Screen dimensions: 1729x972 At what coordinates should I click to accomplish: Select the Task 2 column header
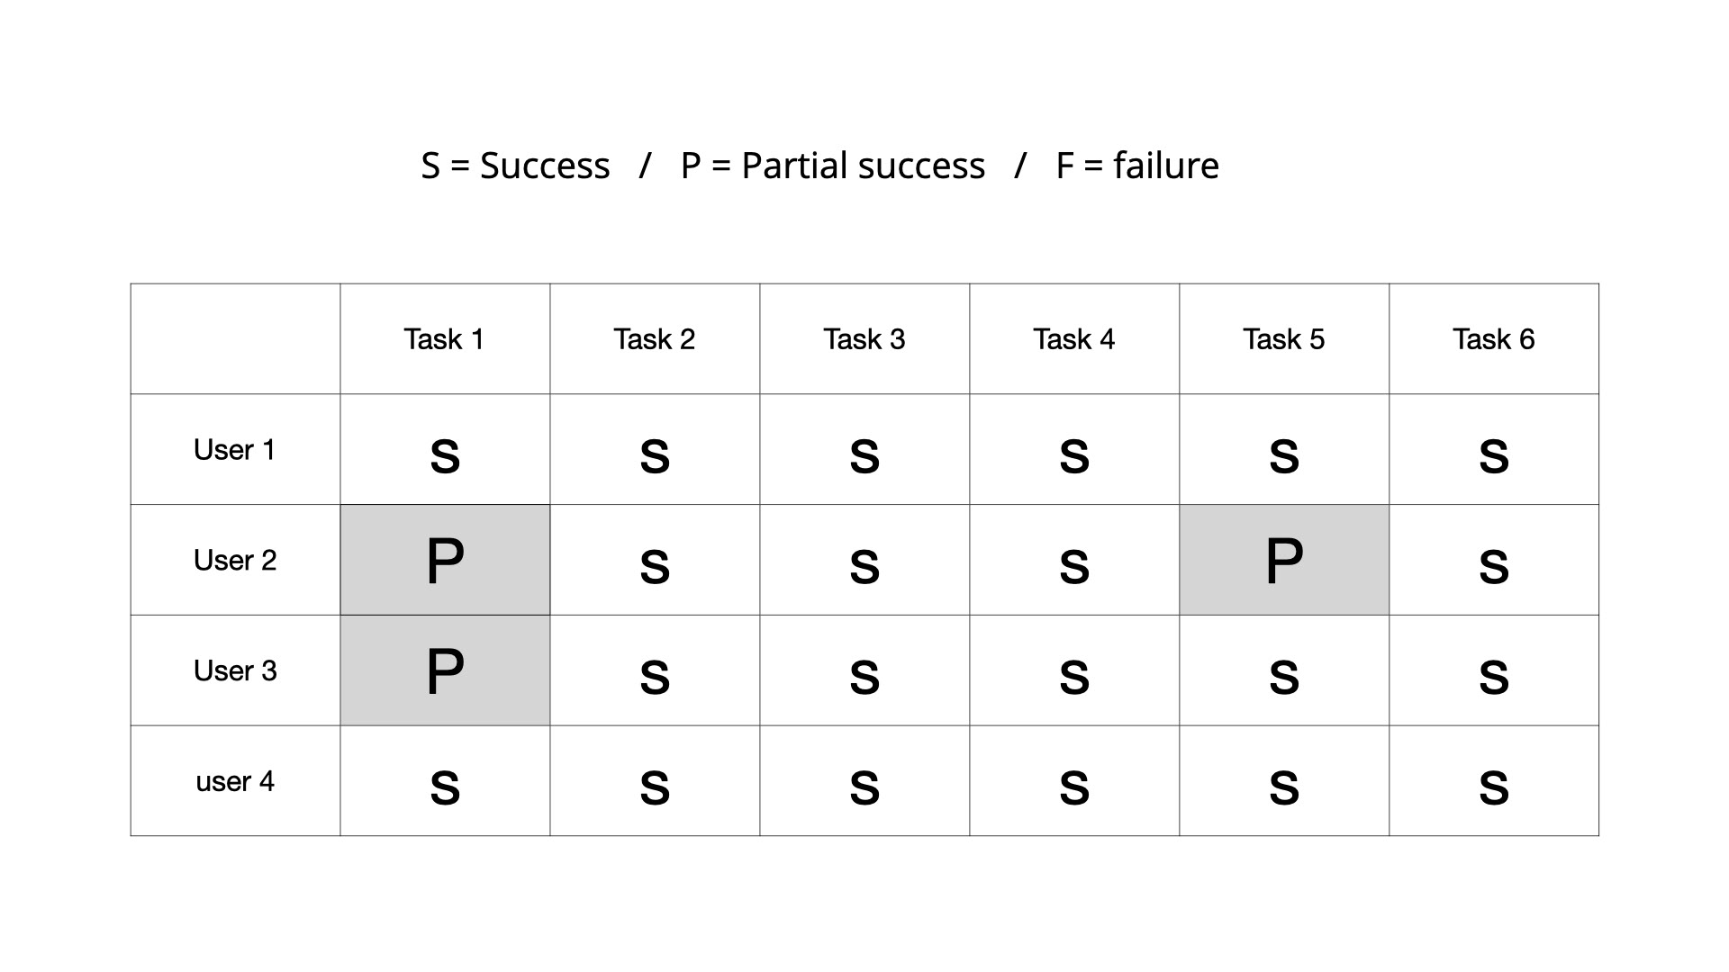pyautogui.click(x=655, y=339)
